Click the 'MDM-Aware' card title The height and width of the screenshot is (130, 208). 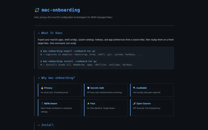51,104
